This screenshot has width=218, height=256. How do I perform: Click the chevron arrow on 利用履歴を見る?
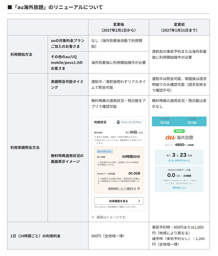139,201
